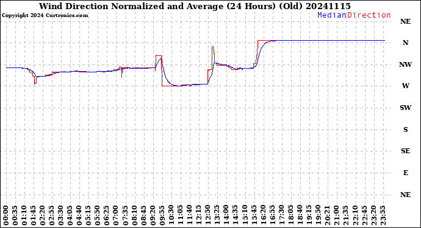Click the S direction axis label
The image size is (421, 228).
pos(405,130)
